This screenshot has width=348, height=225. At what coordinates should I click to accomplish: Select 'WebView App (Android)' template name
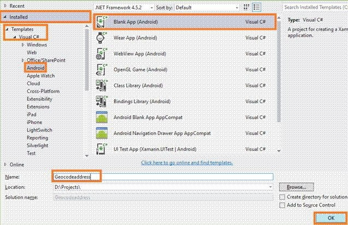pos(140,54)
